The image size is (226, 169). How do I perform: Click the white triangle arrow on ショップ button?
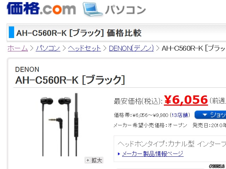(205, 115)
